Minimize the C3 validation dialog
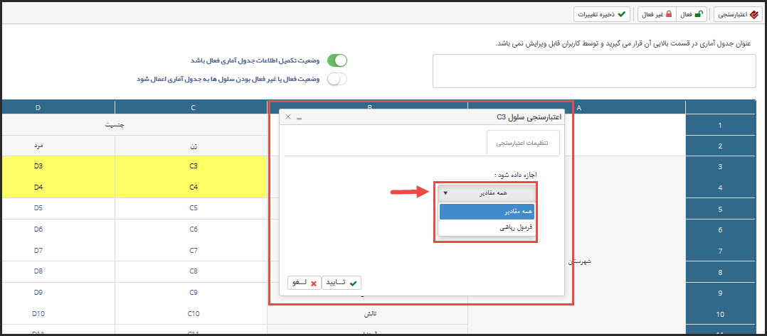This screenshot has height=336, width=767. [x=300, y=116]
